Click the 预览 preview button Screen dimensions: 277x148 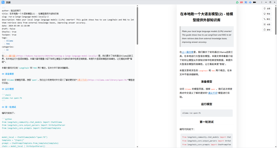point(267,14)
